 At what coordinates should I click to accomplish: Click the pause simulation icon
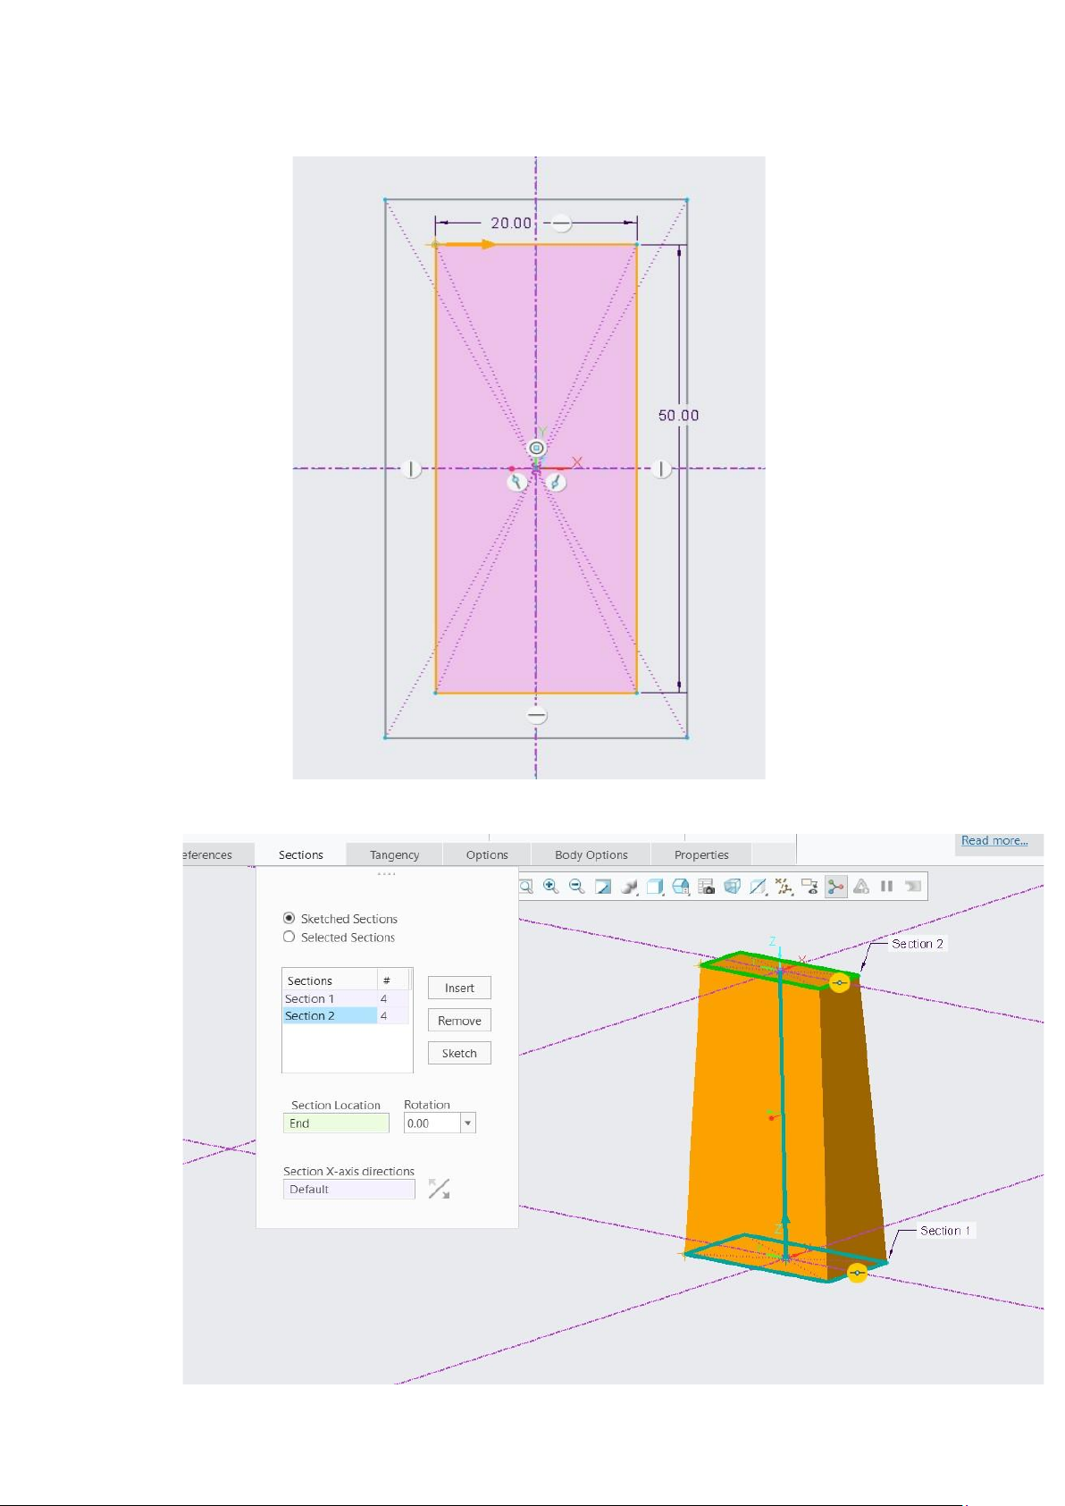[x=887, y=887]
